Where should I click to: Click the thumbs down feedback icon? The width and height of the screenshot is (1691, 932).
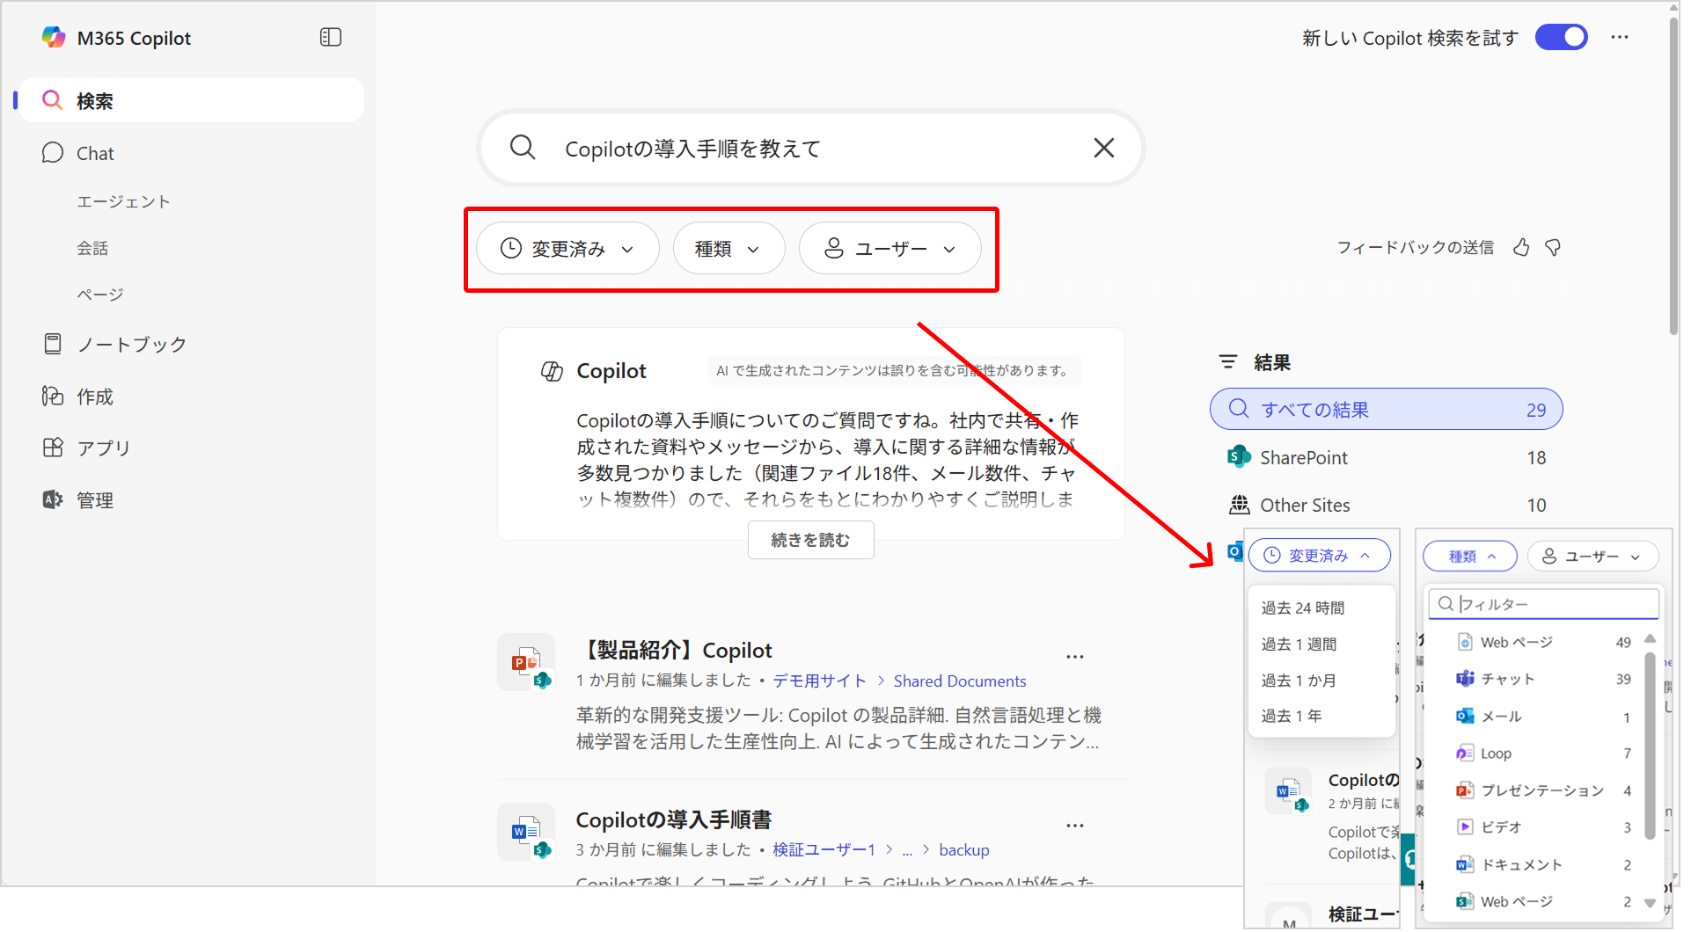point(1553,248)
